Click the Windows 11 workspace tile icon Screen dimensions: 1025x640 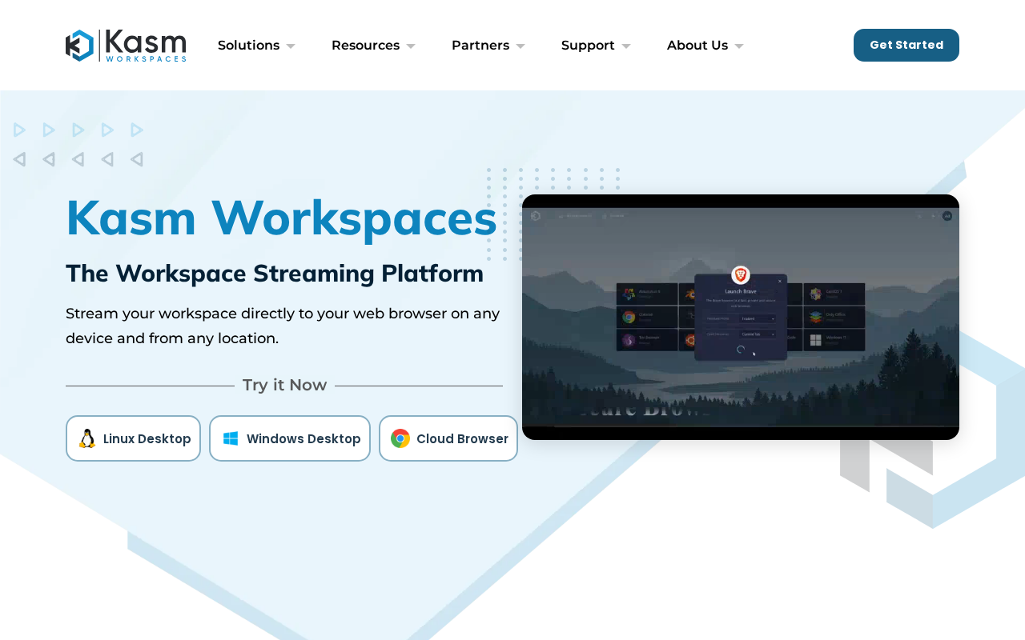[x=816, y=340]
